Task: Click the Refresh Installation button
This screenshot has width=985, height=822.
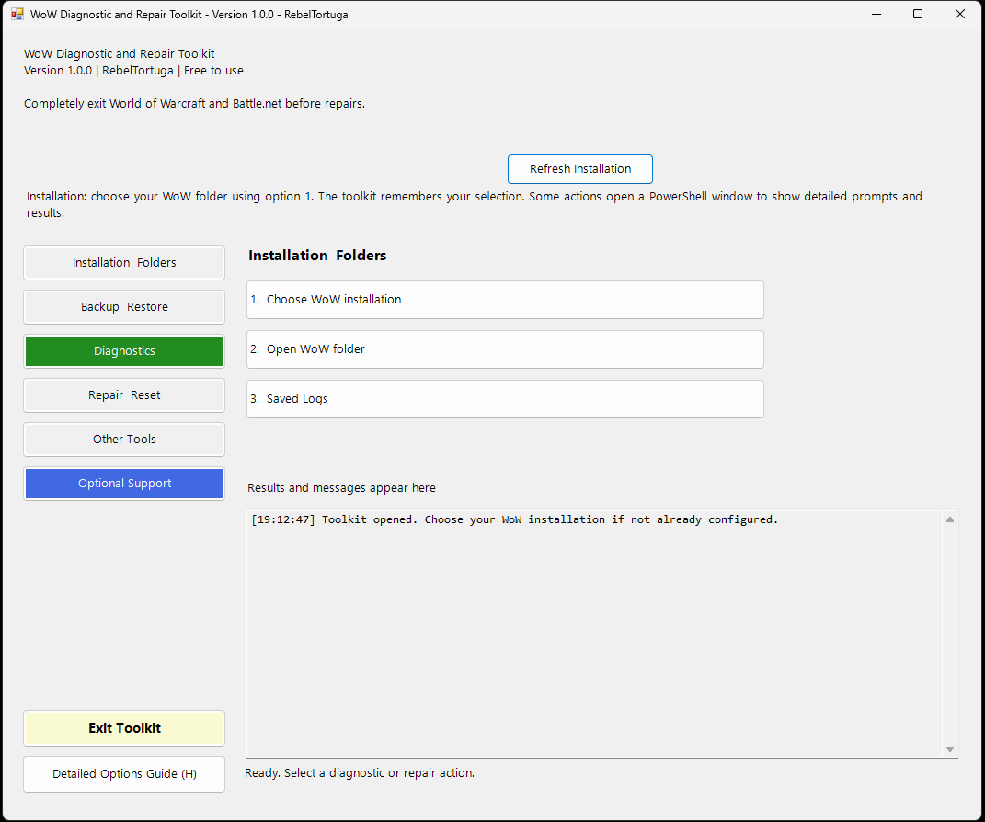Action: (x=579, y=169)
